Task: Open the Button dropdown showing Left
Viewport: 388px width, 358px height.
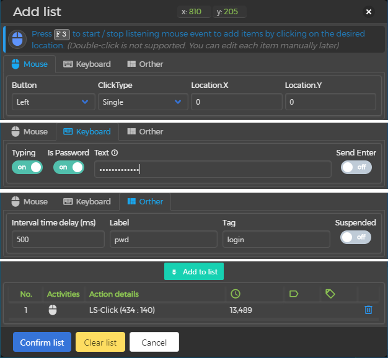Action: (53, 102)
